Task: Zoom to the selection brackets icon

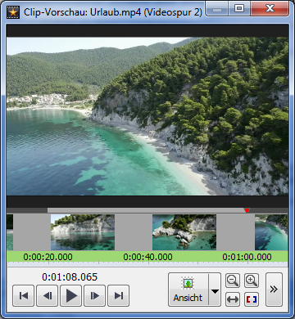Action: tap(252, 299)
